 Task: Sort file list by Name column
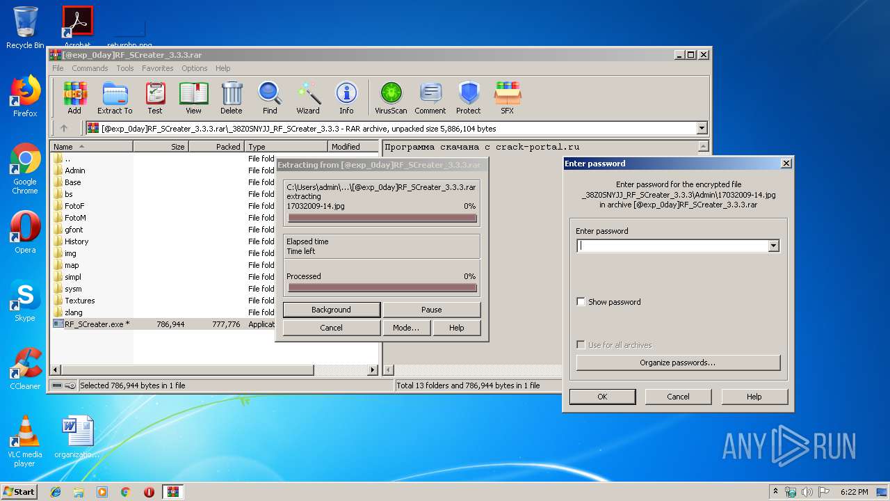(91, 147)
